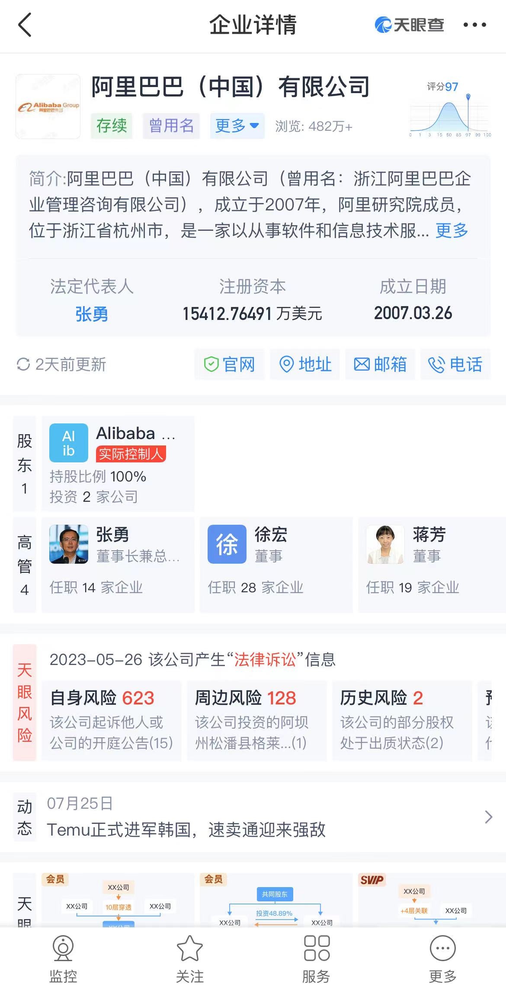The width and height of the screenshot is (506, 991).
Task: Tap the 关注 star icon
Action: 189,948
